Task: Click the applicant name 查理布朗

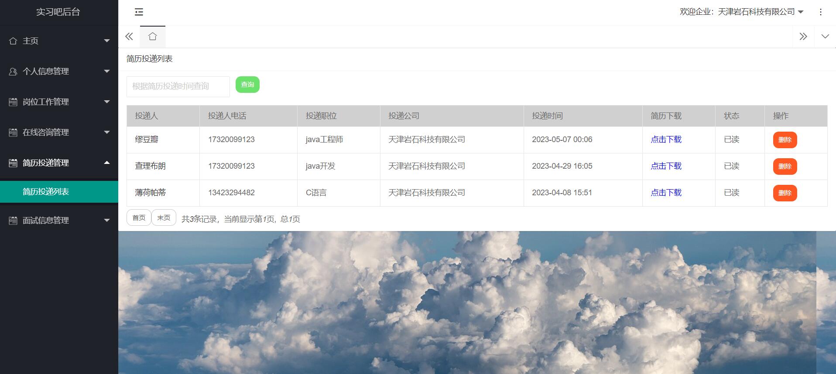Action: pyautogui.click(x=150, y=166)
